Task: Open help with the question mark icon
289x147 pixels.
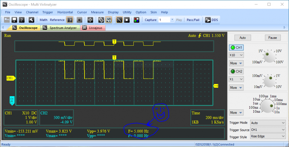Action: coord(22,20)
